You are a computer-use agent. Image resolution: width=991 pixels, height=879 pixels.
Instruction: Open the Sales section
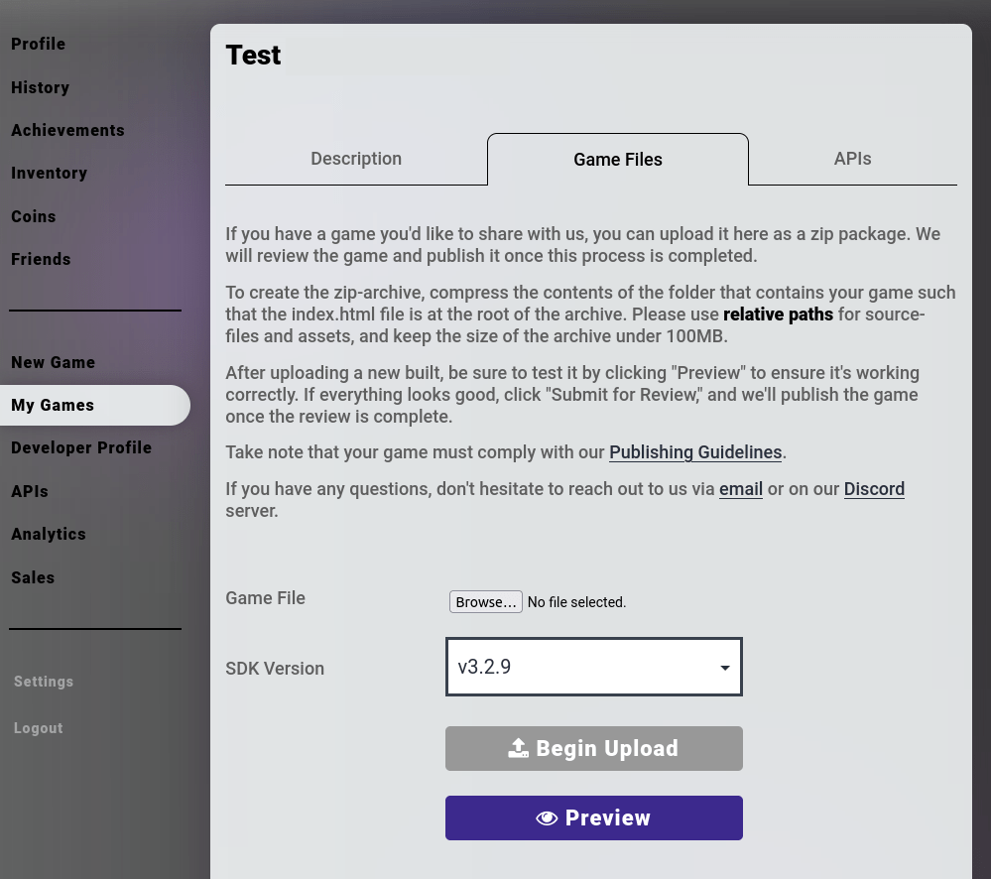tap(33, 577)
